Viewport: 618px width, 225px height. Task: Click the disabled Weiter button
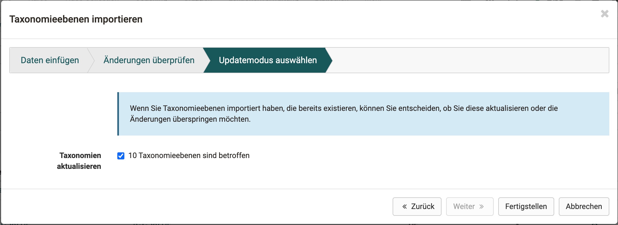point(470,206)
